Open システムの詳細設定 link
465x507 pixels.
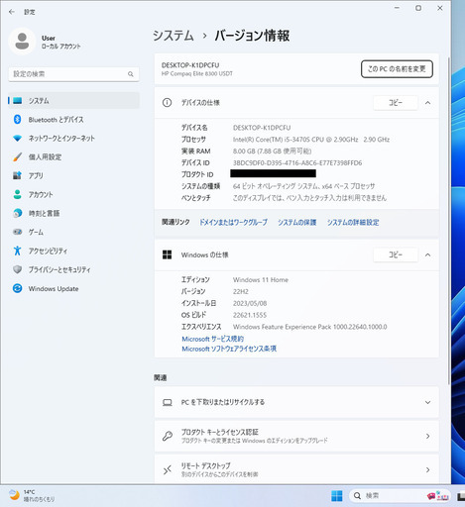(x=353, y=222)
